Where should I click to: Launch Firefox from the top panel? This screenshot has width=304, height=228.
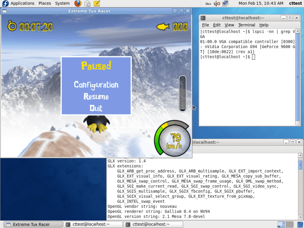point(78,3)
